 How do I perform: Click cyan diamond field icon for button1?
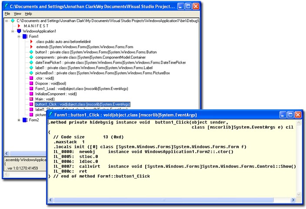[31, 52]
